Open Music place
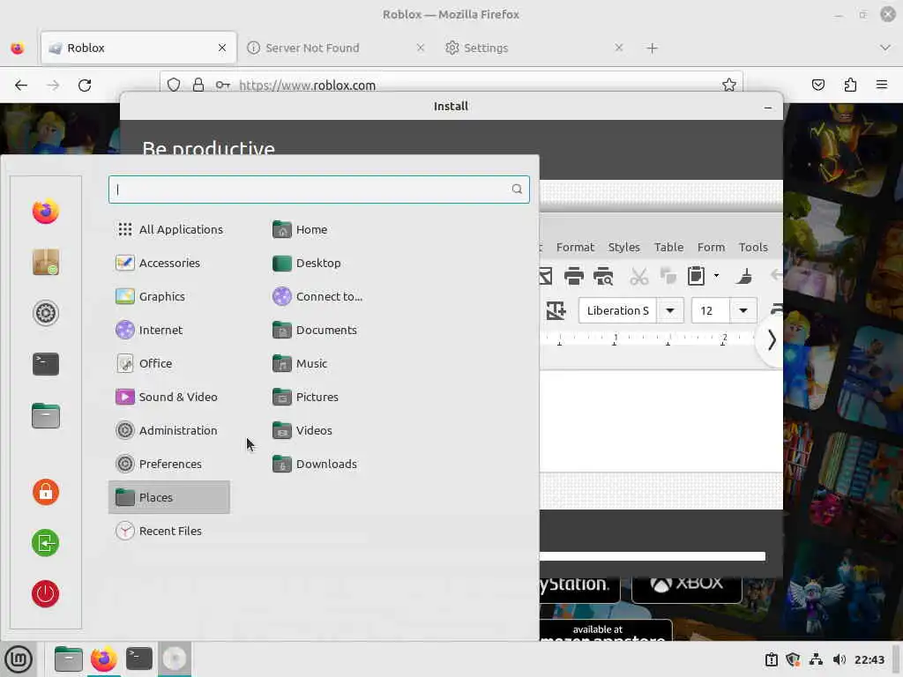Viewport: 903px width, 677px height. pyautogui.click(x=300, y=363)
